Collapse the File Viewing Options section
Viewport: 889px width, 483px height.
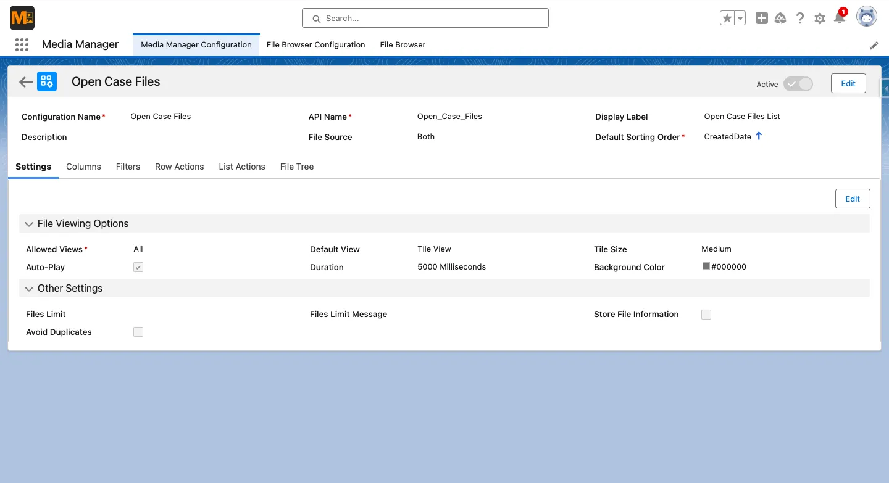pos(29,223)
